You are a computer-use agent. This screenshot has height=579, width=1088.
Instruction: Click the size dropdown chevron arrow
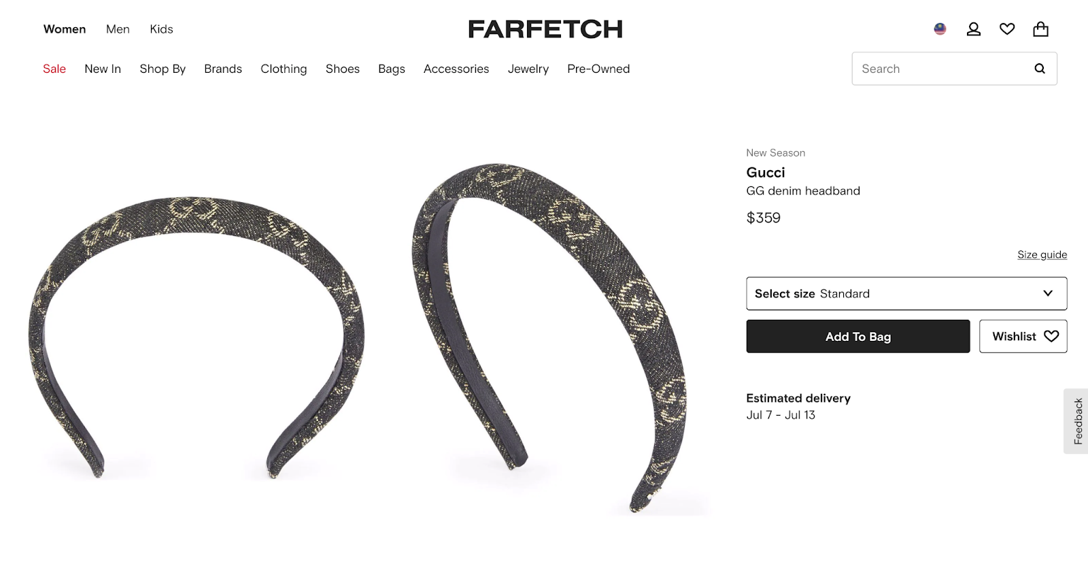click(1048, 293)
